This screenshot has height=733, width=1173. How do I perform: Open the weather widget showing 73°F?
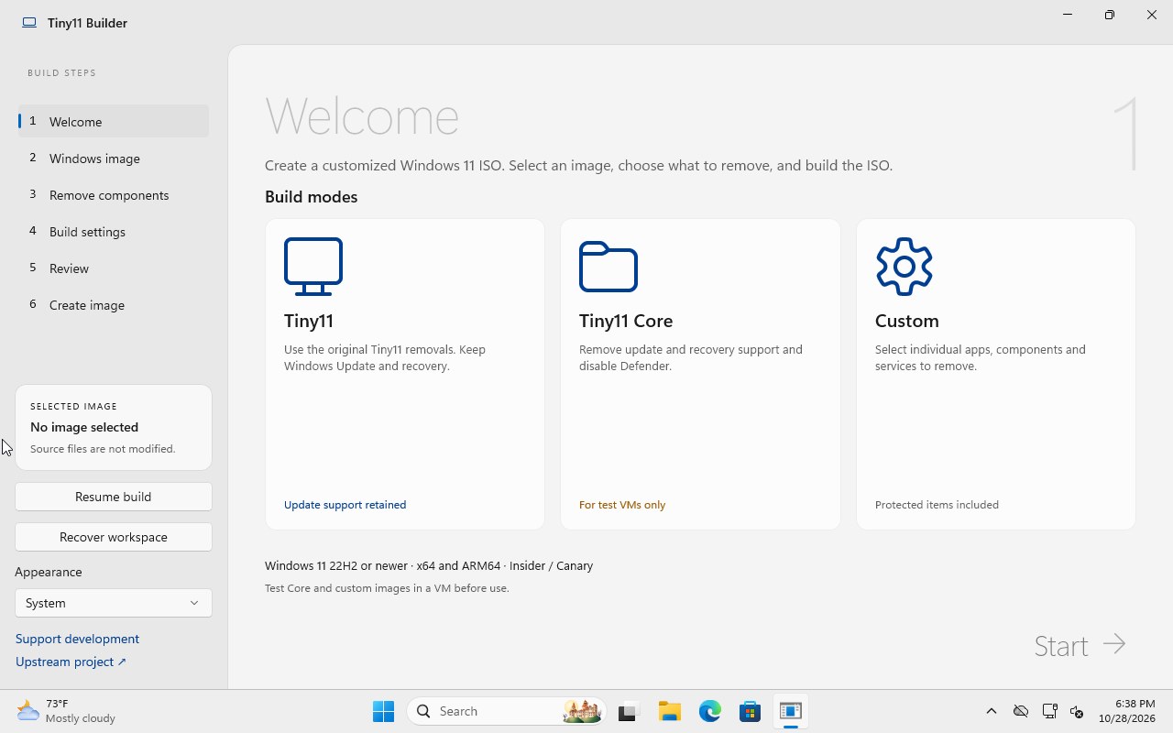click(67, 711)
